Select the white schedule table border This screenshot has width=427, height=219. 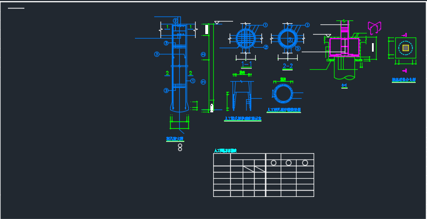tap(264, 175)
